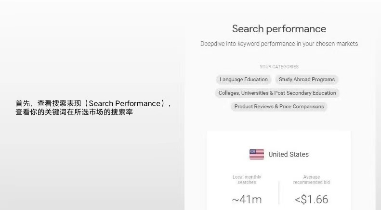Click the United States country name
381x210 pixels.
point(289,154)
